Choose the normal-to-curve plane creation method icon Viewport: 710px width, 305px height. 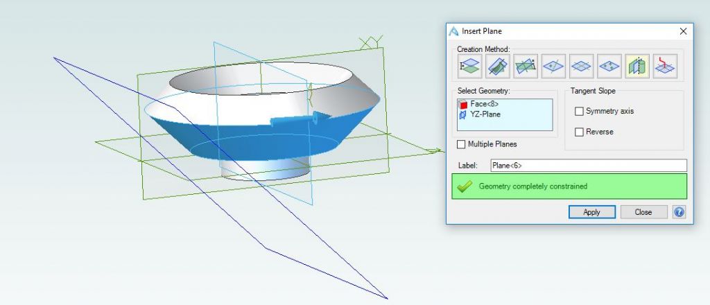pos(665,66)
